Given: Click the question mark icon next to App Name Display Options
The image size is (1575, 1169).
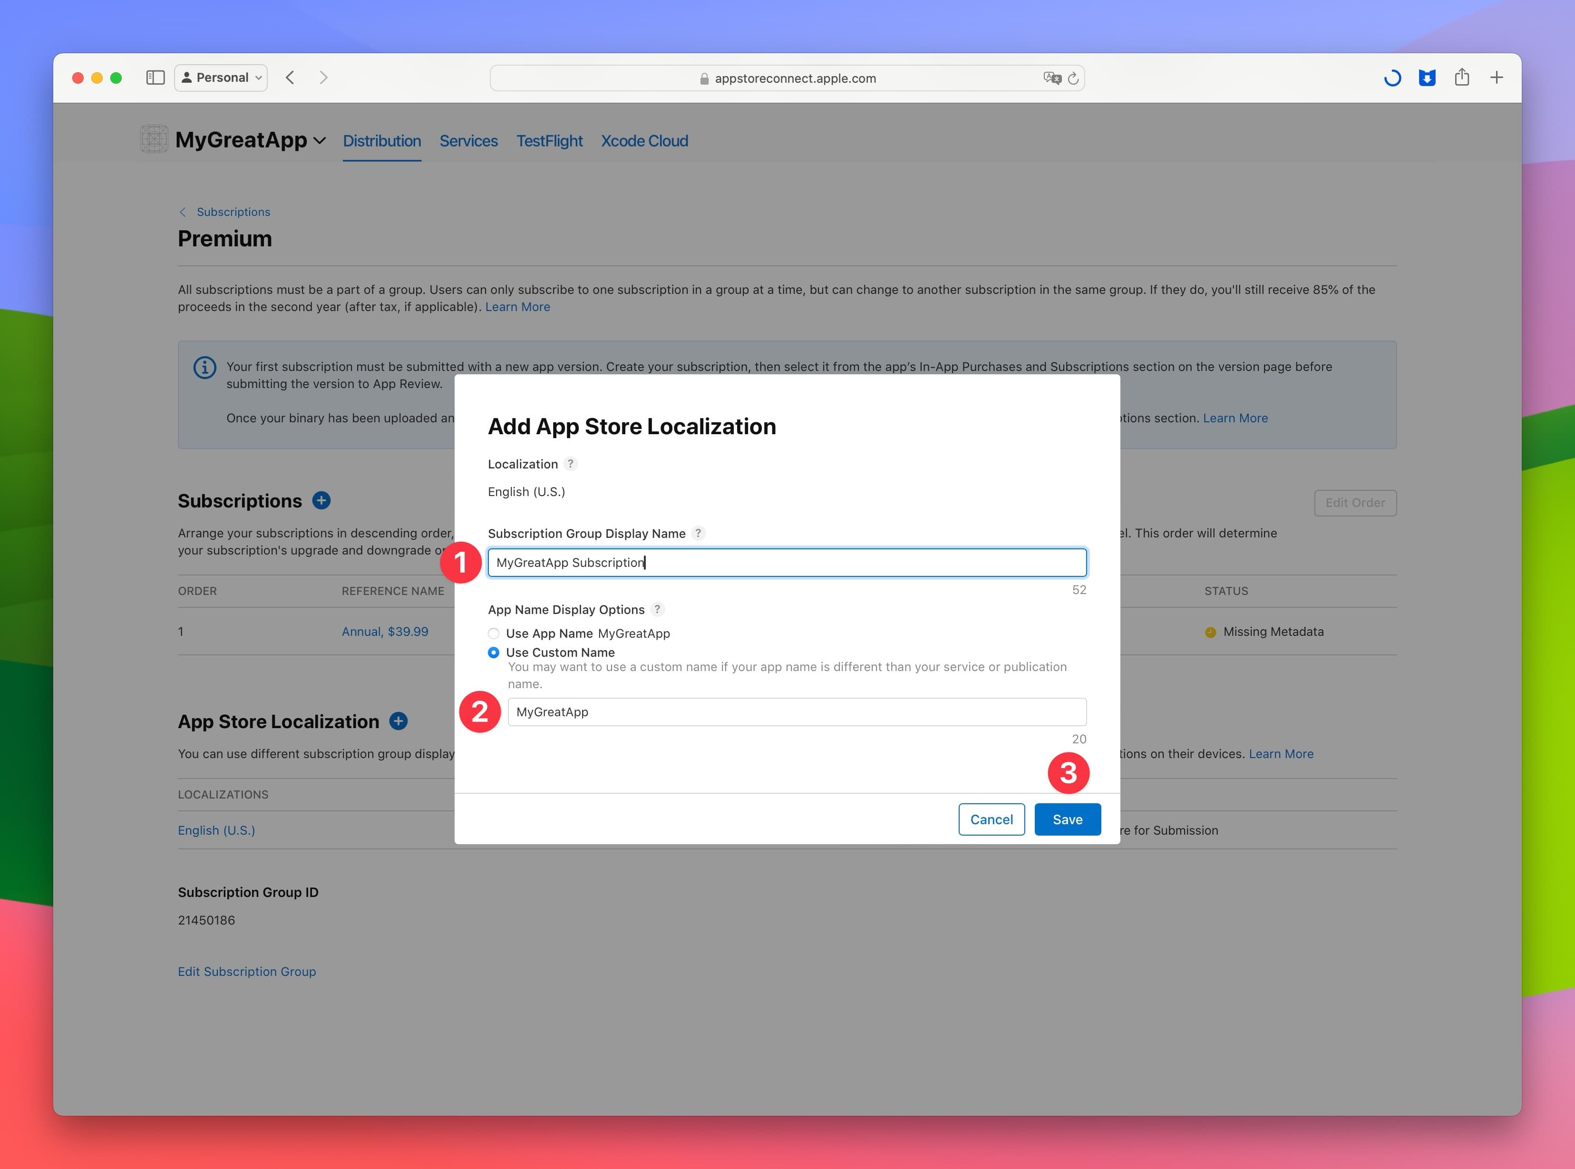Looking at the screenshot, I should (x=657, y=609).
